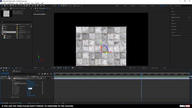Click the Change Renderer link
The width and height of the screenshot is (192, 108).
point(31,95)
